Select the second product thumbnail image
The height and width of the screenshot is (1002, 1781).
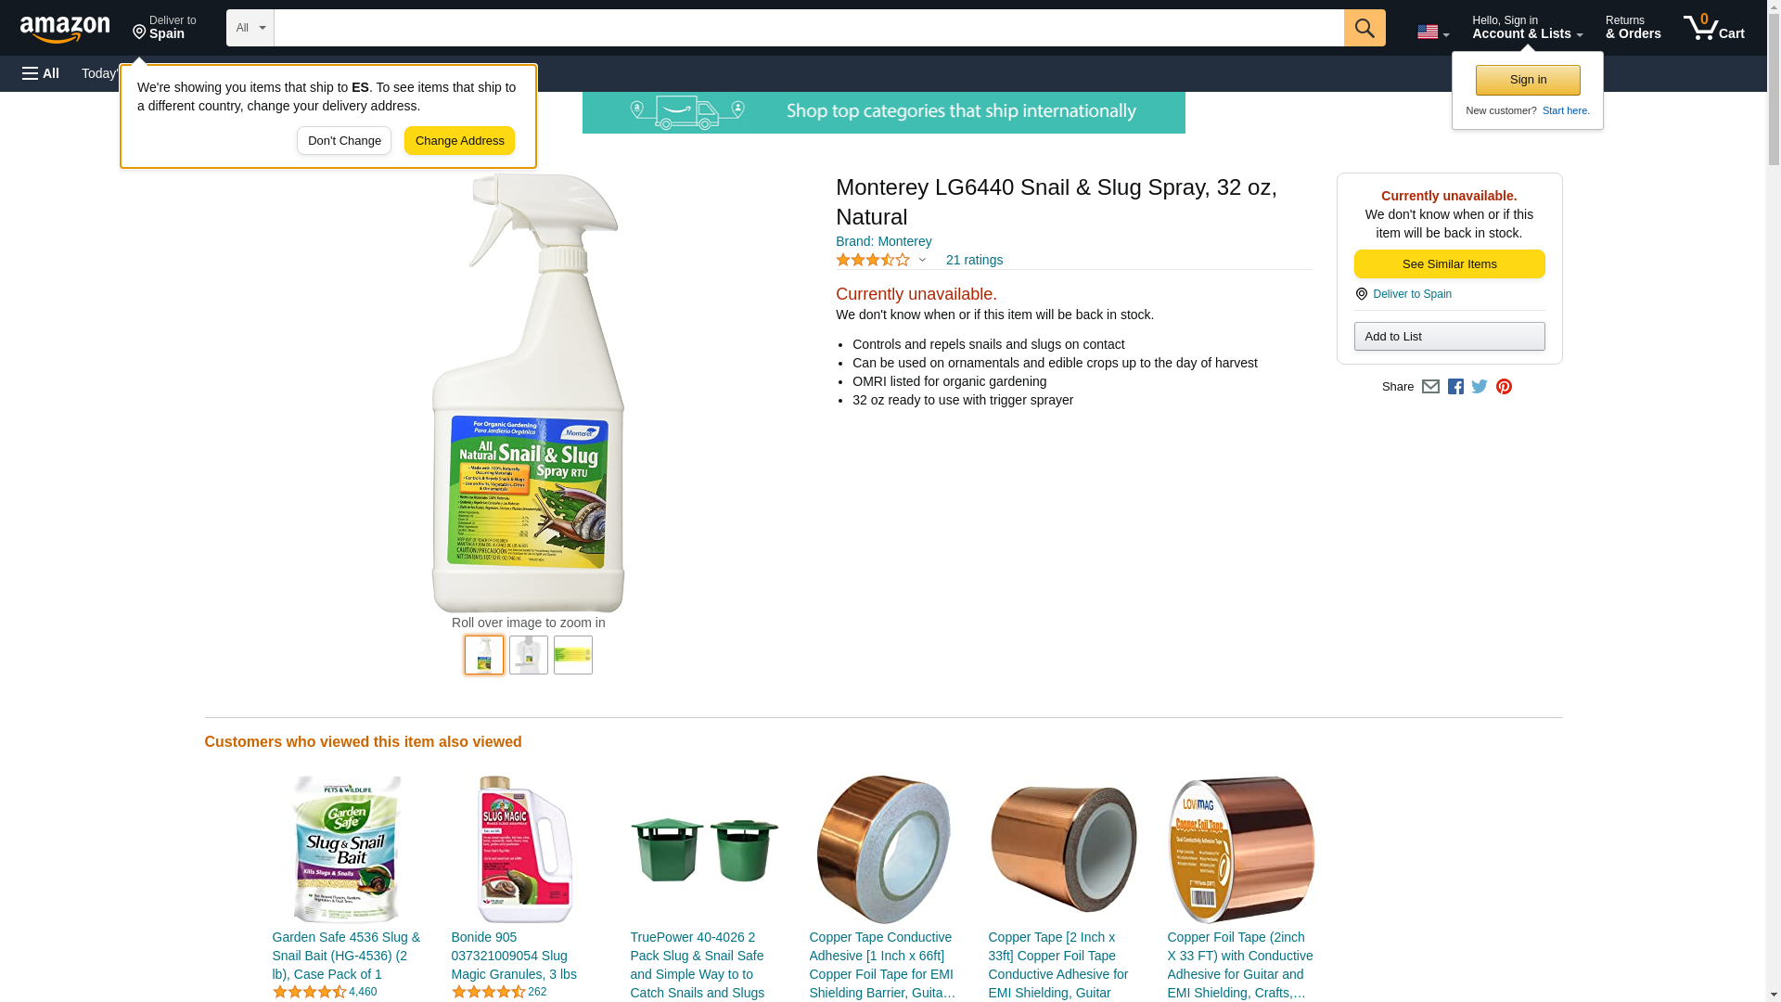pyautogui.click(x=529, y=655)
